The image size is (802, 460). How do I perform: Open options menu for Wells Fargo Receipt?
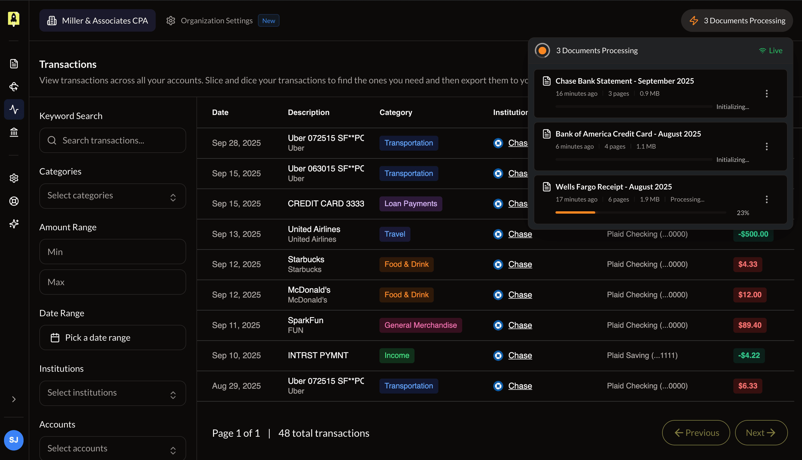pos(767,199)
